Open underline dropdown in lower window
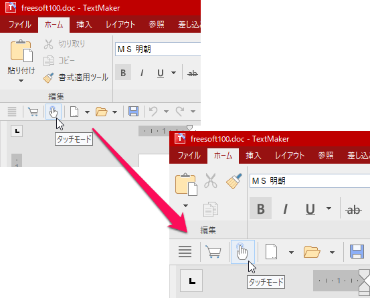Image resolution: width=370 pixels, height=298 pixels. point(329,208)
